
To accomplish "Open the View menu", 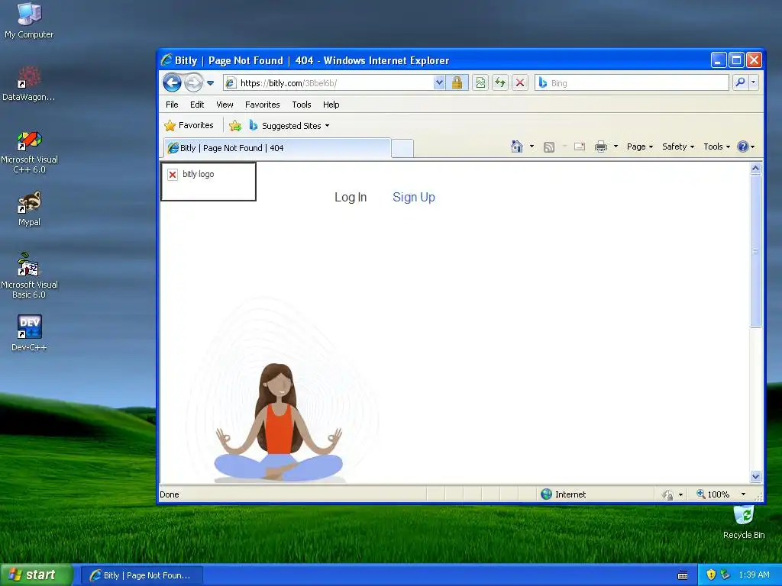I will [x=225, y=105].
